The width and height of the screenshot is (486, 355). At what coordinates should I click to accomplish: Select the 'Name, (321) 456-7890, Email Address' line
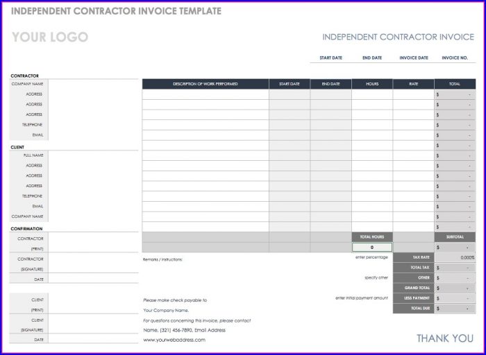(185, 330)
